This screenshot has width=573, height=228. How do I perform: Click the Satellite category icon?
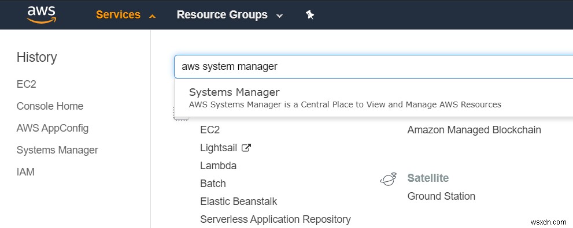pyautogui.click(x=389, y=178)
